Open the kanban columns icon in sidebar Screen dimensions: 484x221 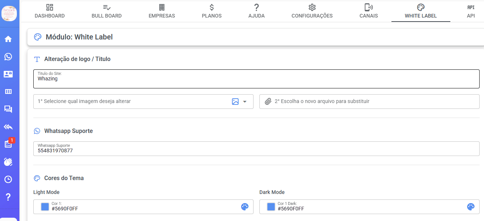point(8,92)
